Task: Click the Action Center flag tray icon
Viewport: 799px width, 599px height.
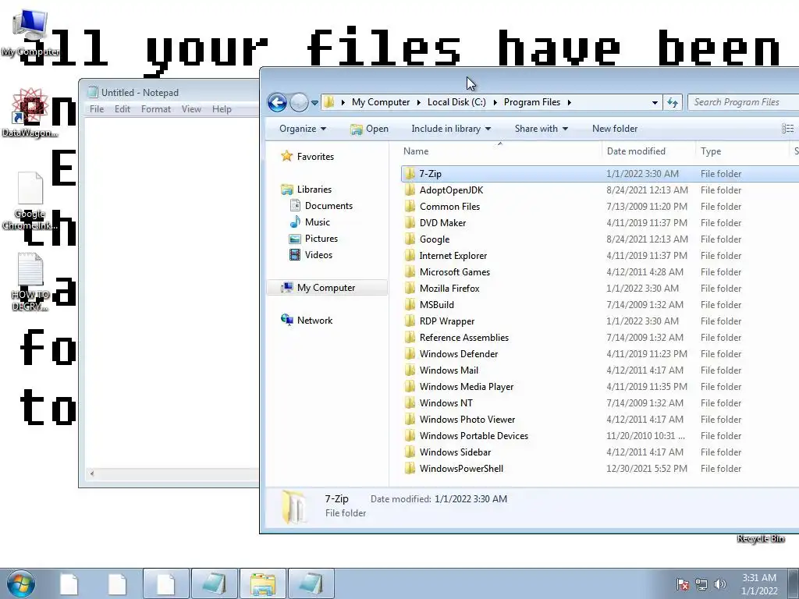Action: pyautogui.click(x=683, y=584)
